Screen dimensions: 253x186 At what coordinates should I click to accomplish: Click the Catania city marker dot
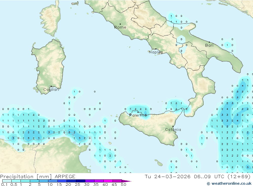[173, 126]
